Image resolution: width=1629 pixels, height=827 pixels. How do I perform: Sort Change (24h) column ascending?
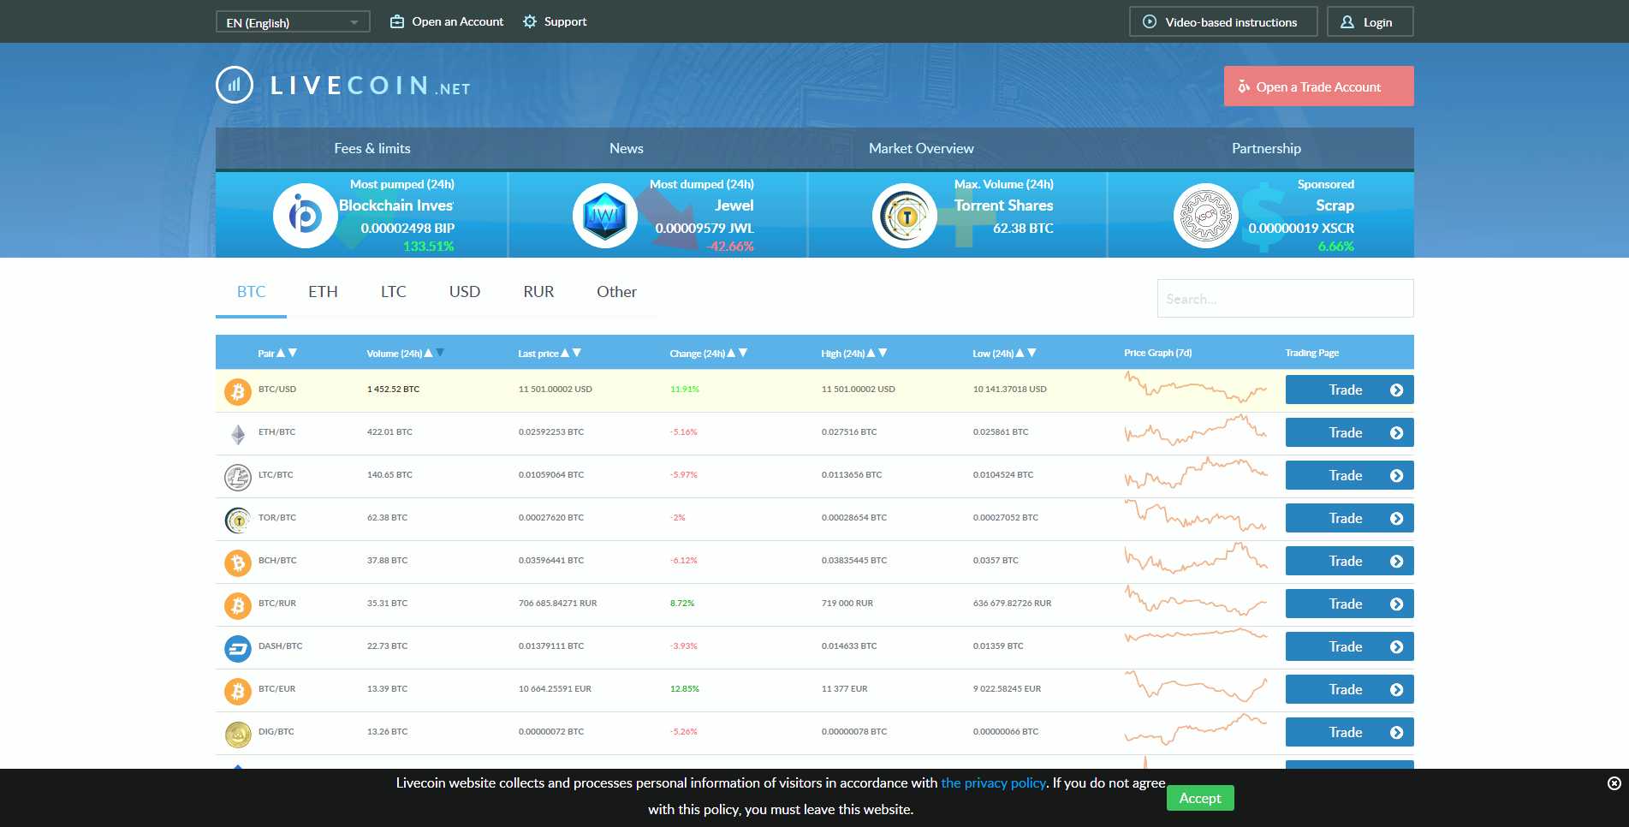pyautogui.click(x=731, y=353)
